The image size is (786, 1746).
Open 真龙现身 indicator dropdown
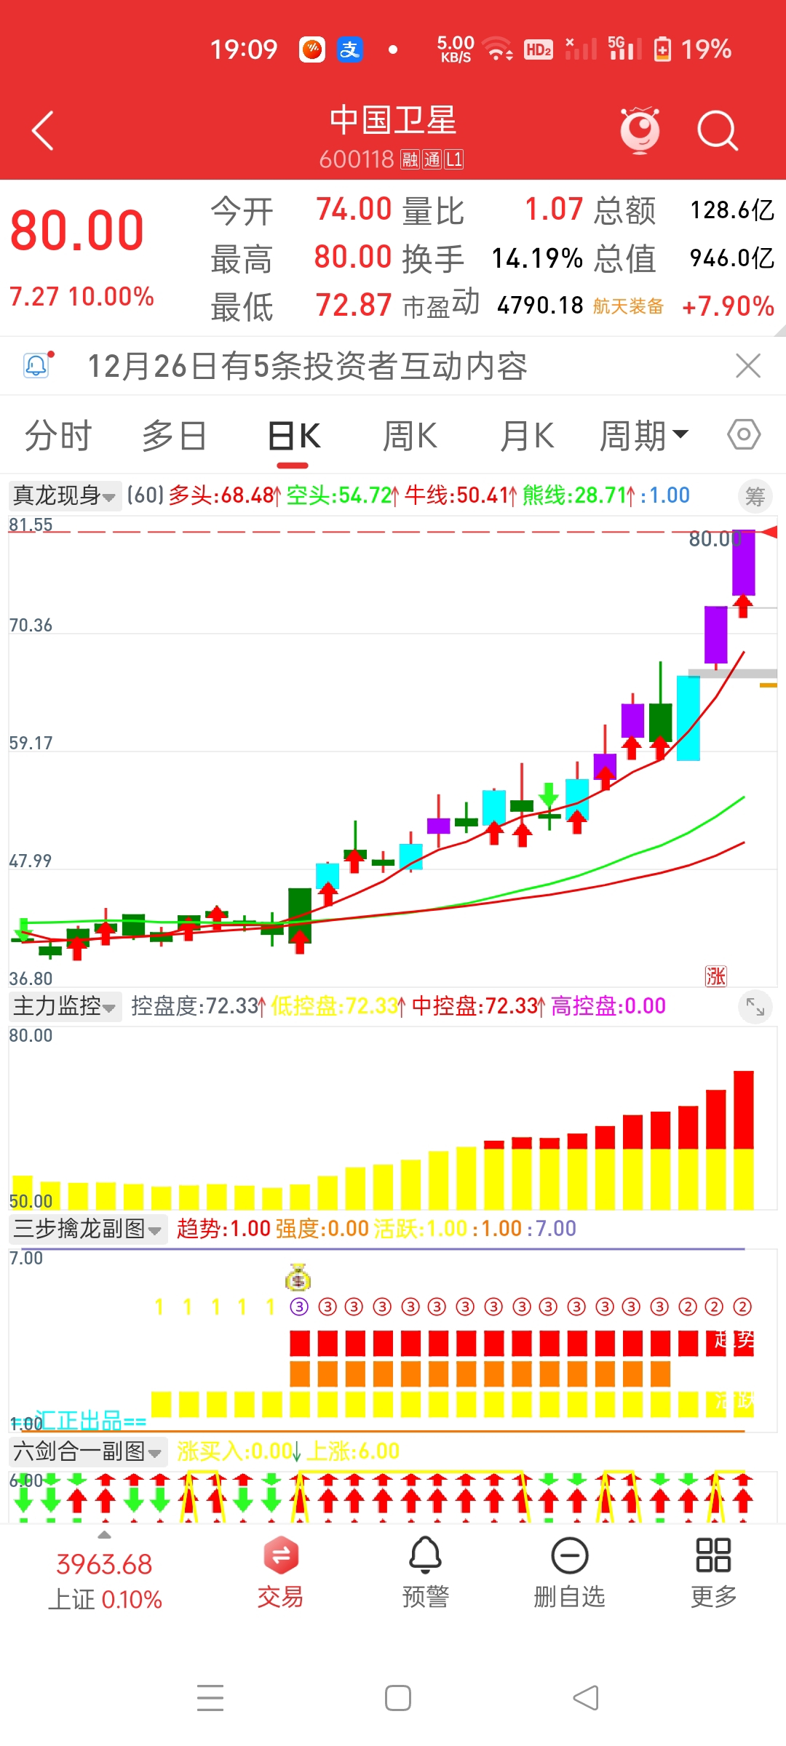[x=64, y=496]
